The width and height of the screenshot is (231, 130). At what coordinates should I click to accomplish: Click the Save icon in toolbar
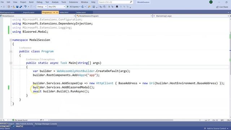17,7
